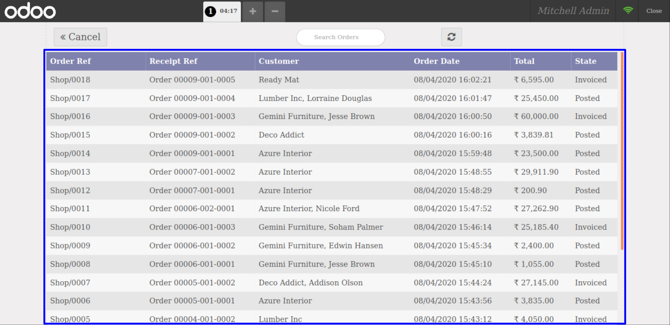Screen dimensions: 670x325
Task: Click the Close button in the top bar
Action: click(654, 11)
